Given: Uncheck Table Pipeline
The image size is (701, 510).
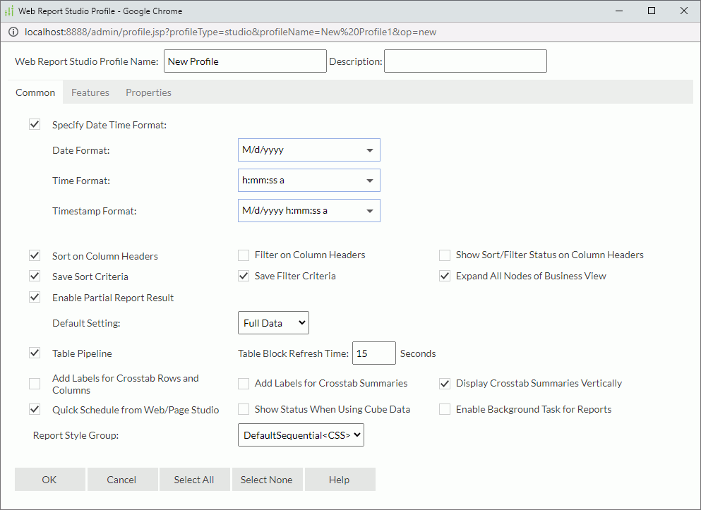Looking at the screenshot, I should coord(35,353).
